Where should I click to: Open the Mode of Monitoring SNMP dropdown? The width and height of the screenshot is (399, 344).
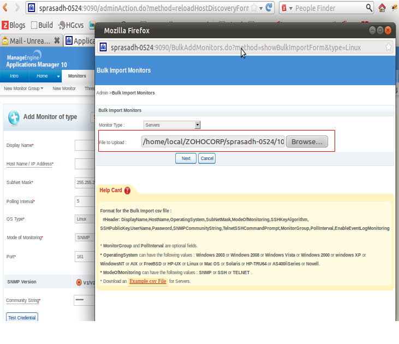[x=85, y=238]
